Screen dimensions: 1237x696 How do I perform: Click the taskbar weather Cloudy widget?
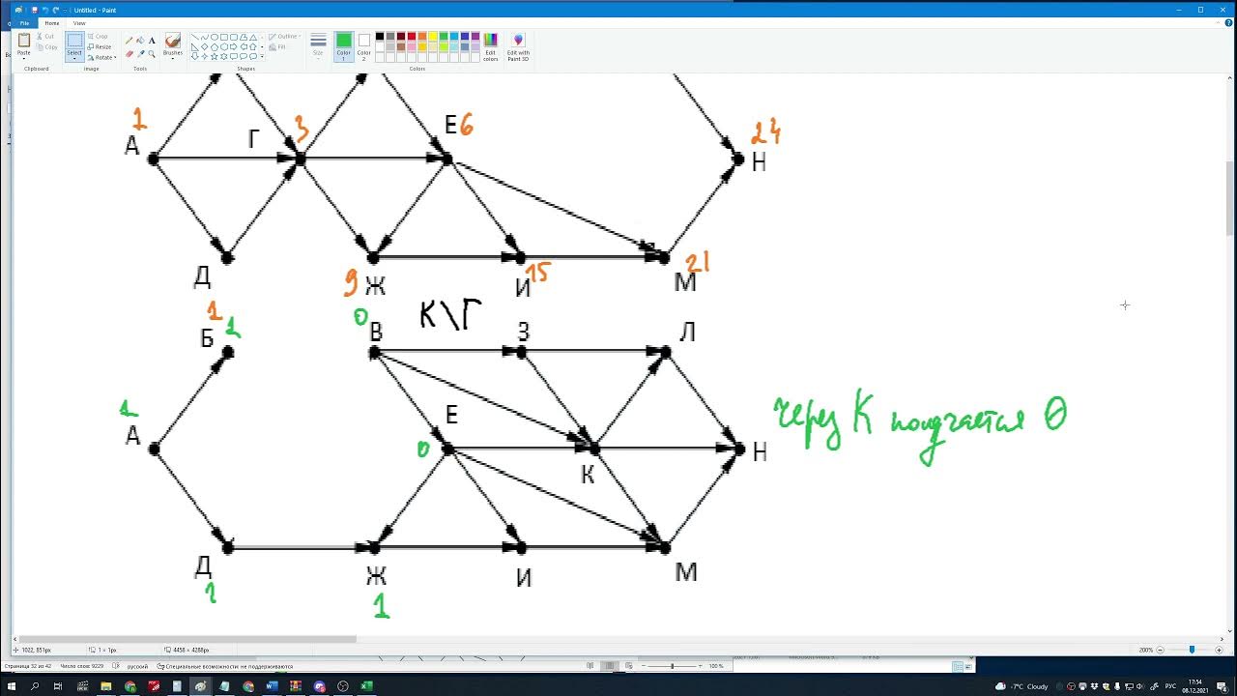(x=1023, y=686)
